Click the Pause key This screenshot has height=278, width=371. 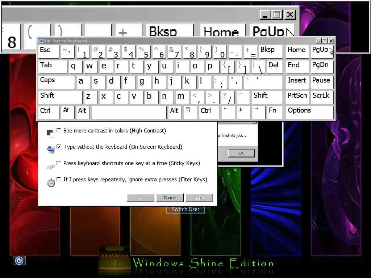(322, 82)
